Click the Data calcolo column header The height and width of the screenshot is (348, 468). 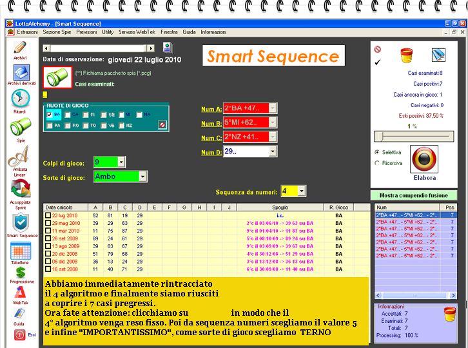coord(66,207)
